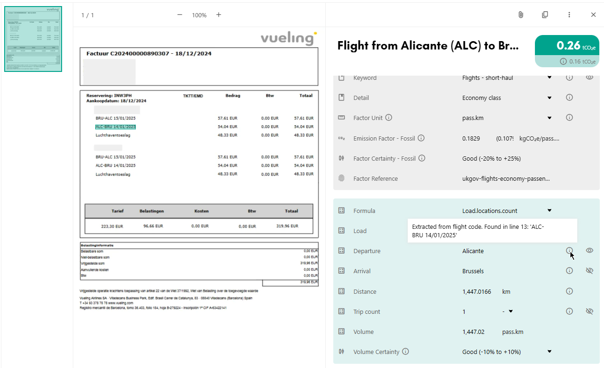Viewport: 604px width, 368px height.
Task: Click the Flight from Alicante title
Action: (428, 46)
